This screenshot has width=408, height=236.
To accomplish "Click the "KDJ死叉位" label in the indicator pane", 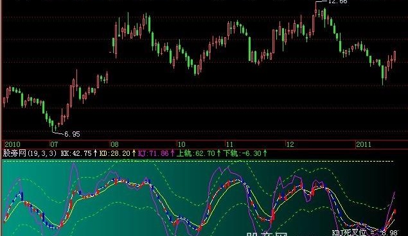I will (x=350, y=232).
